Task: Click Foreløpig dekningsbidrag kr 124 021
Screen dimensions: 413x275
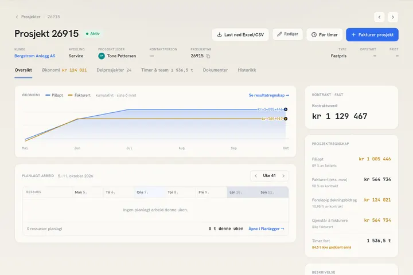Action: tap(377, 200)
